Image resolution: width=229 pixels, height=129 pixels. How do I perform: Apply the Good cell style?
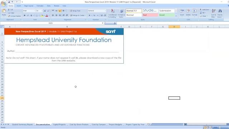click(x=166, y=15)
